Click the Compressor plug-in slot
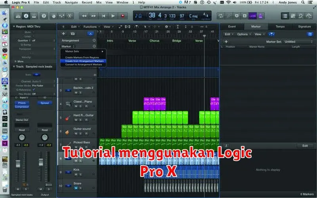The width and height of the screenshot is (317, 198). pyautogui.click(x=22, y=107)
